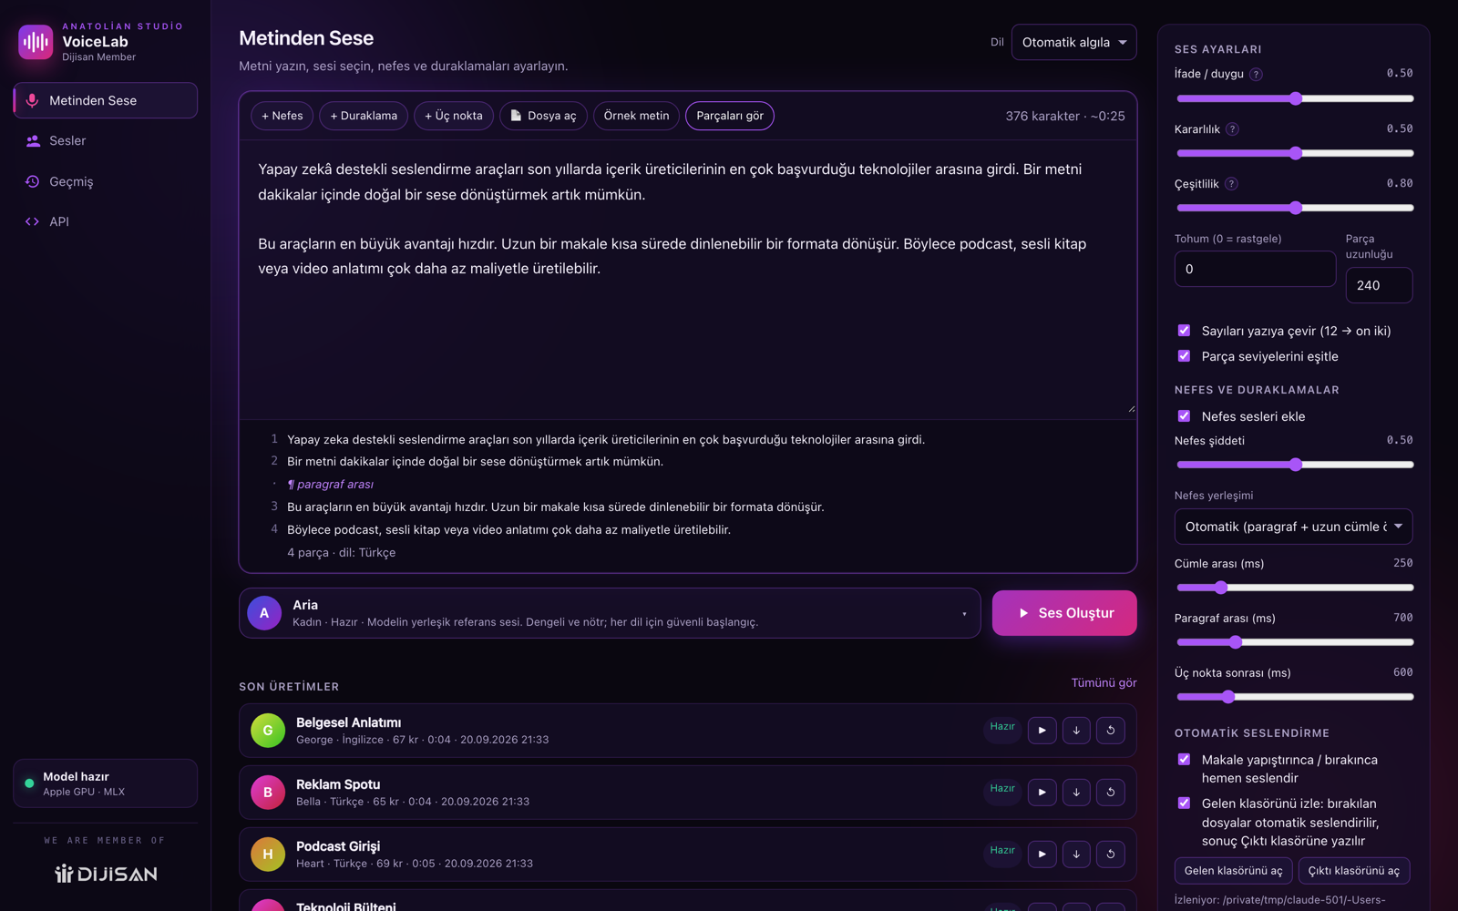Click the DIJISAN logo in sidebar
Viewport: 1458px width, 911px height.
(x=106, y=874)
